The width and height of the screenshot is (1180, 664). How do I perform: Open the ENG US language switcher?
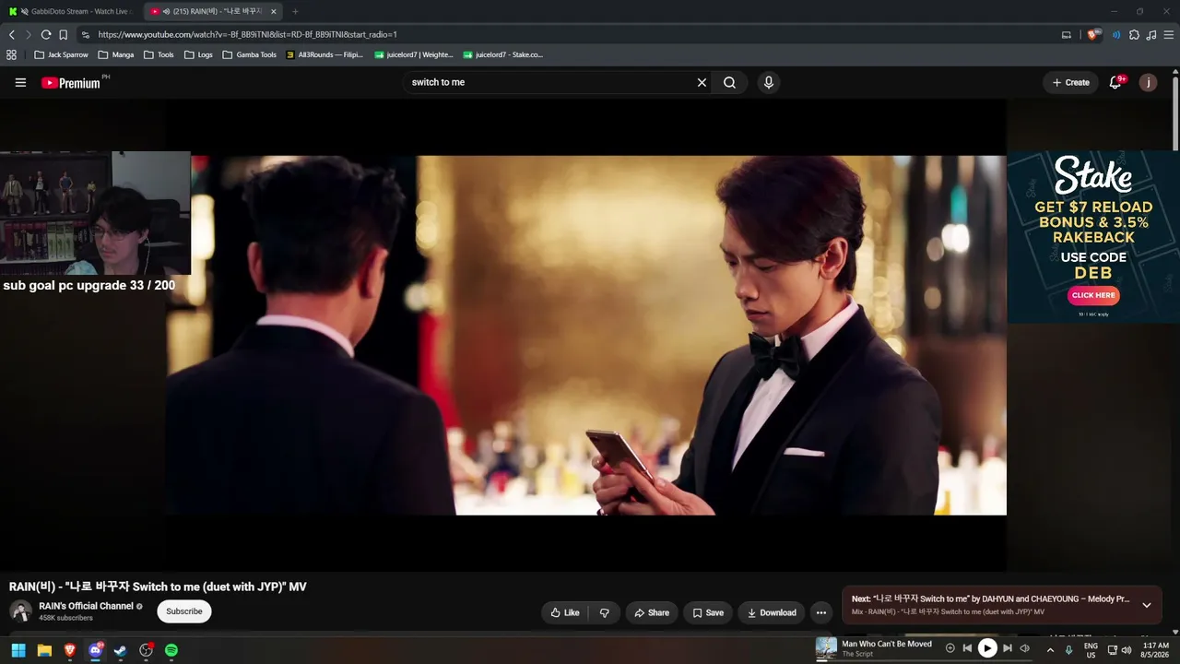pos(1091,650)
